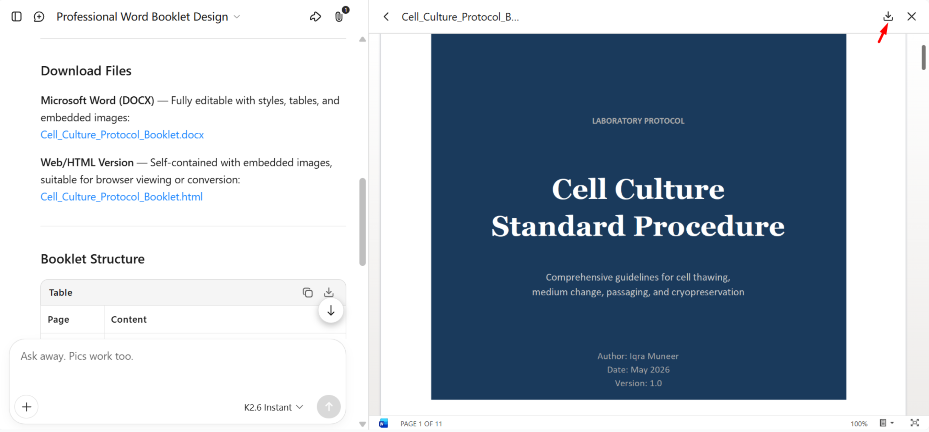
Task: Open the attachments paperclip icon
Action: [x=339, y=16]
